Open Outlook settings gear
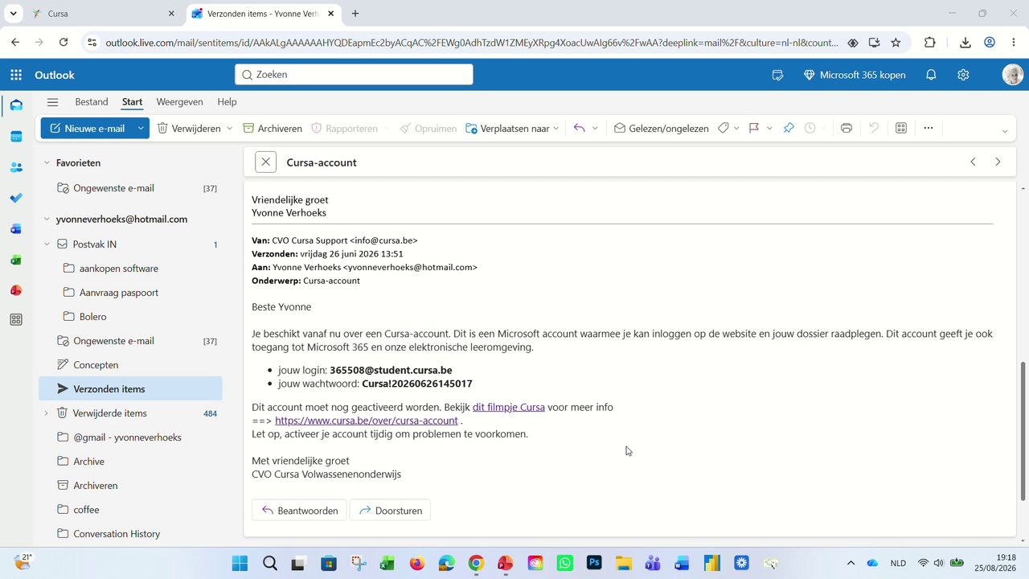Image resolution: width=1029 pixels, height=579 pixels. click(963, 75)
